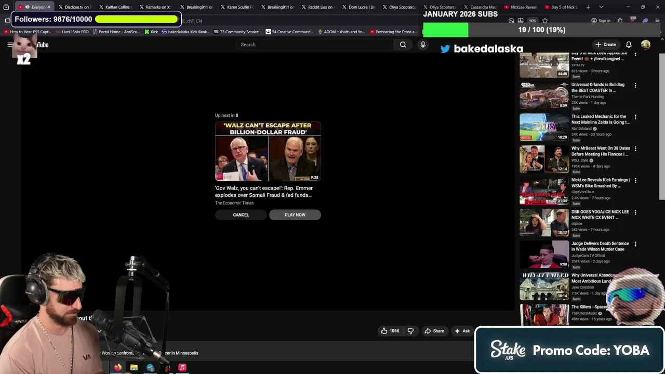Open Why Universal Abandoned thumbnail
Viewport: 665px width, 374px height.
pos(544,286)
